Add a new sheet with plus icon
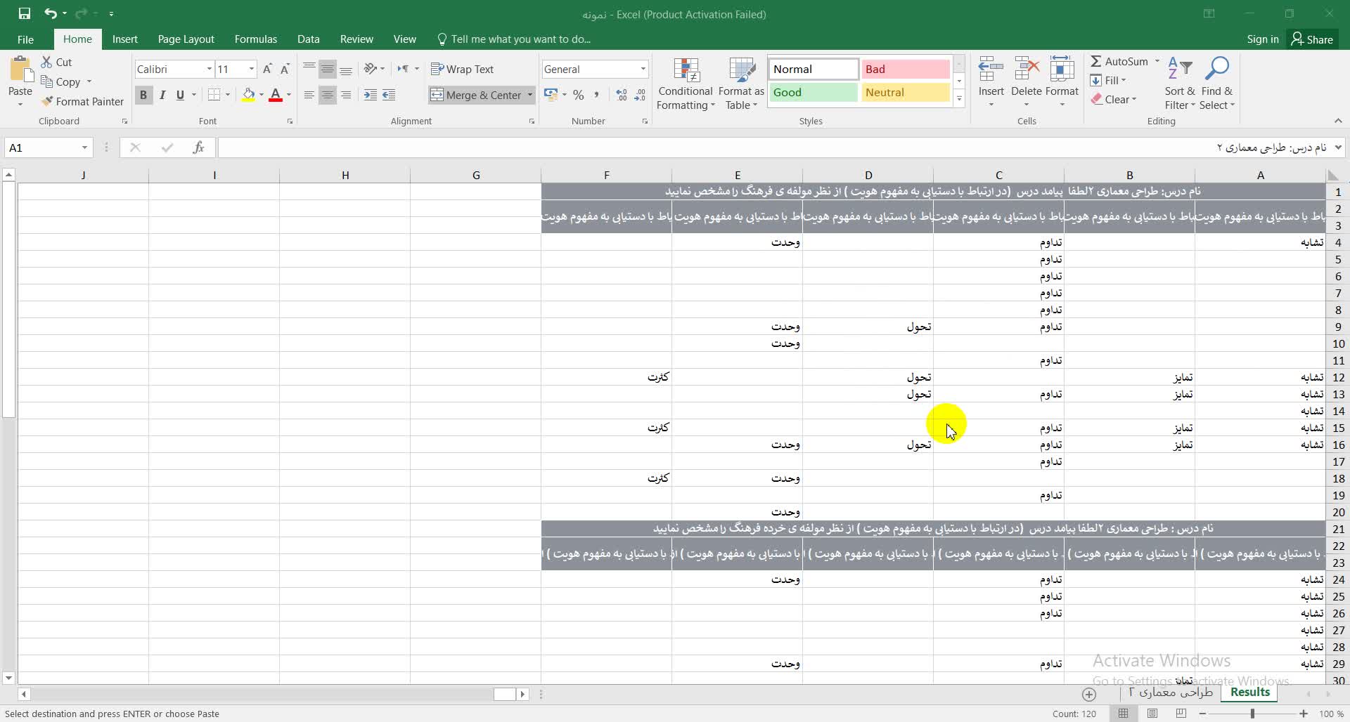The height and width of the screenshot is (722, 1350). click(1088, 694)
